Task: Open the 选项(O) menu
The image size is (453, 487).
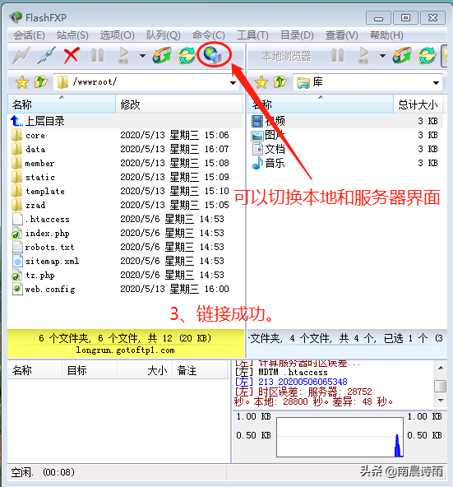Action: tap(117, 35)
